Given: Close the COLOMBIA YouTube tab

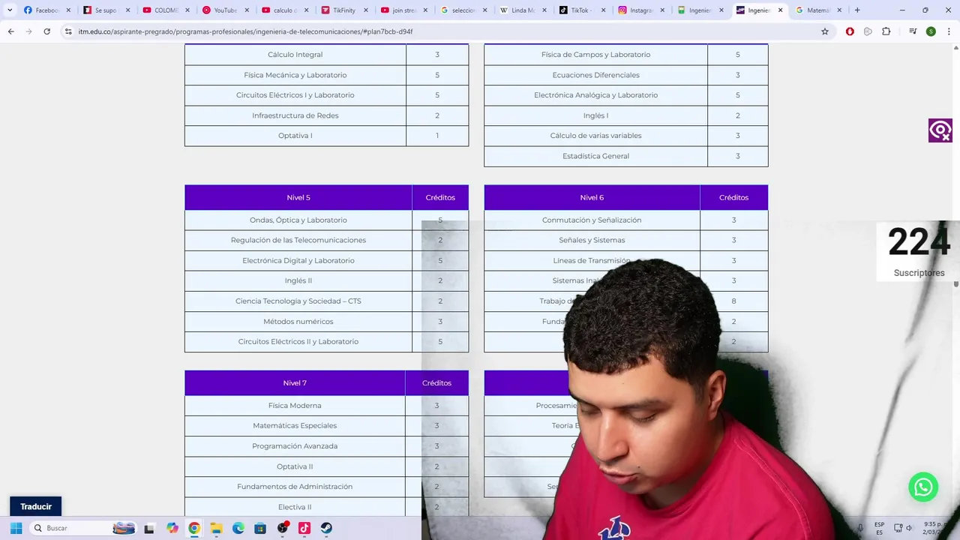Looking at the screenshot, I should [187, 10].
